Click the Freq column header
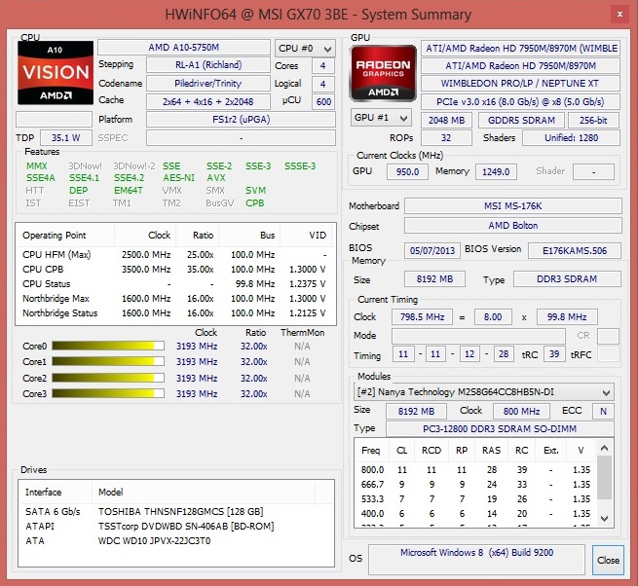Viewport: 638px width, 586px height. point(371,451)
